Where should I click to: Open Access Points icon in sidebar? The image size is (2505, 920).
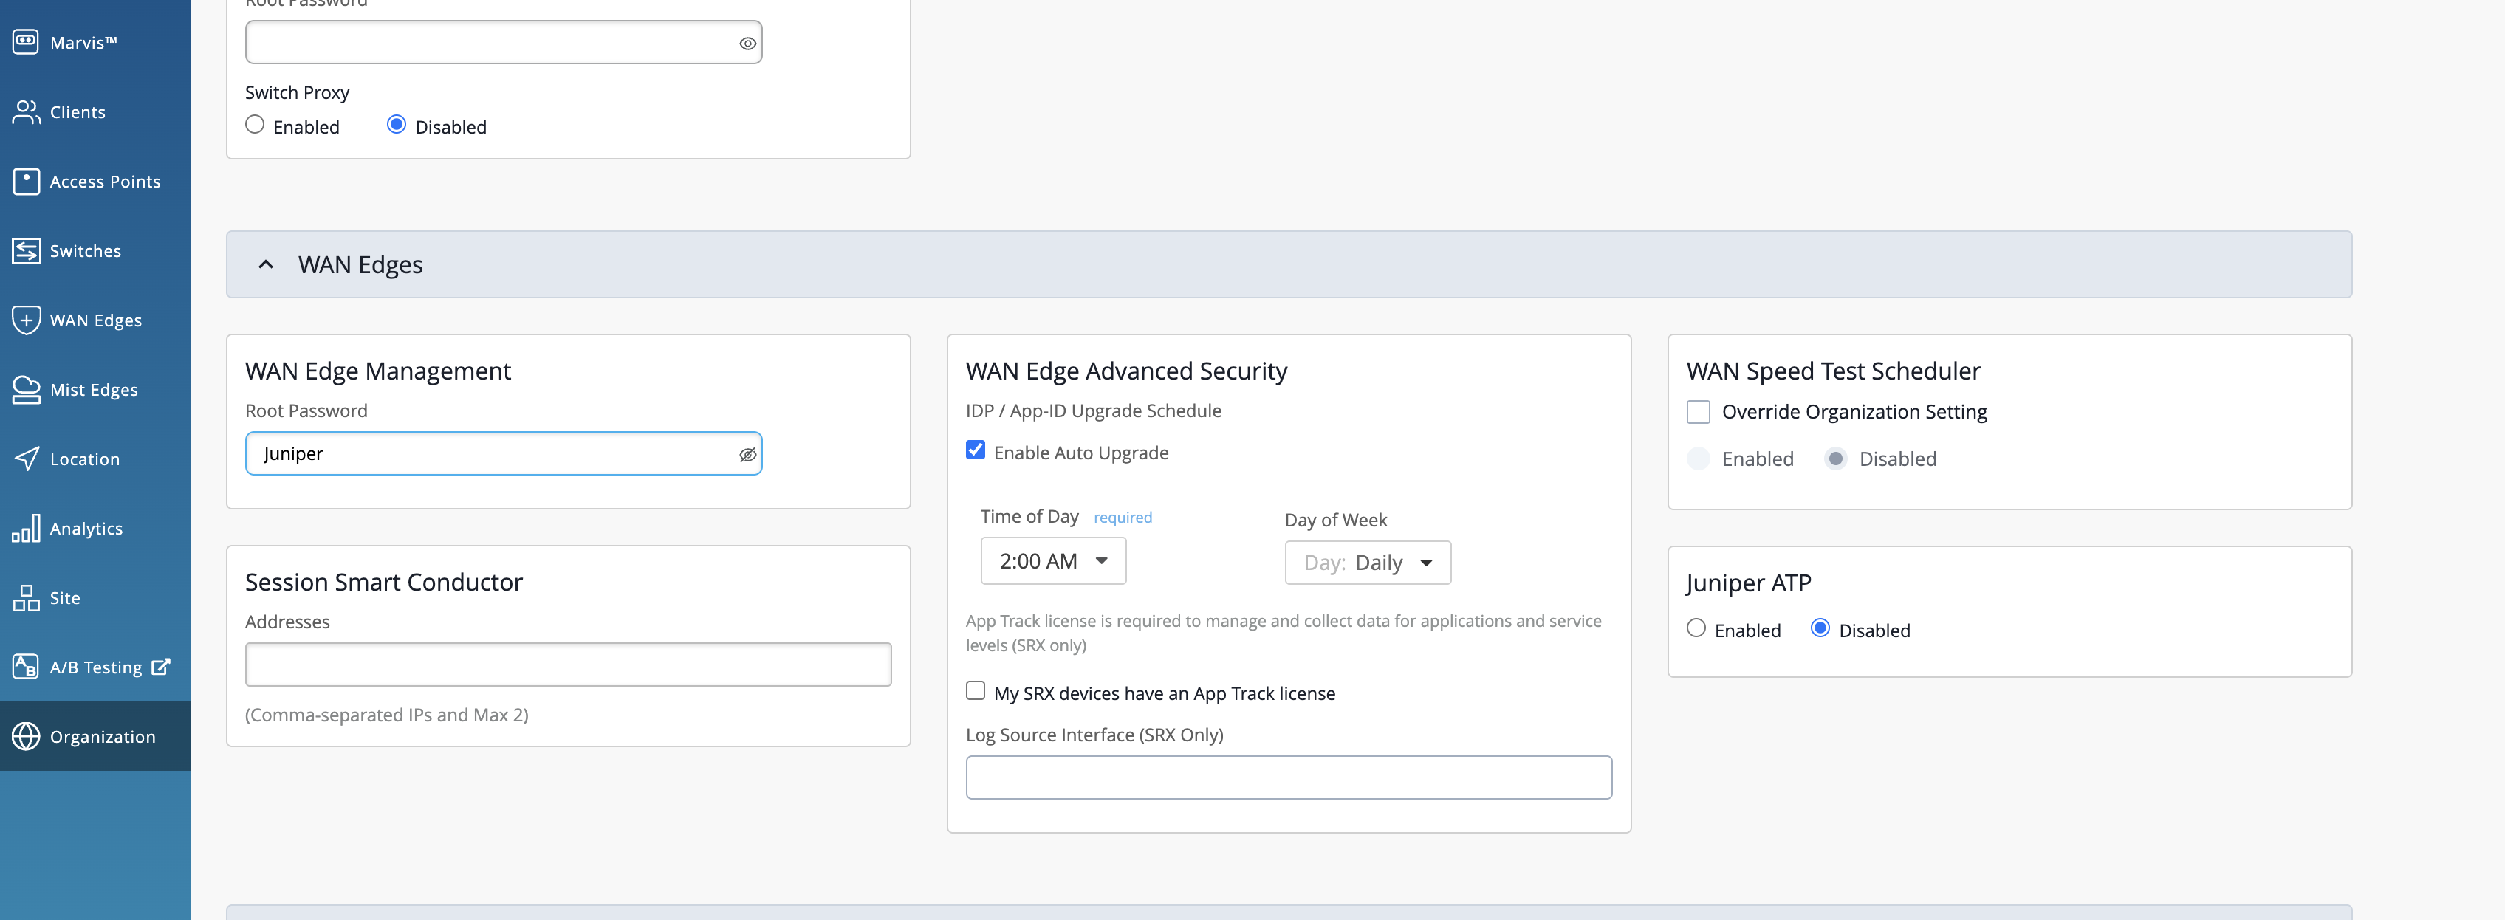pyautogui.click(x=25, y=181)
